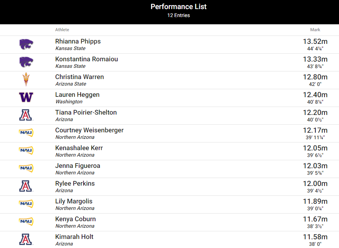
Task: Click Kansas State logo beside Konstantina Romaiou
Action: (x=26, y=62)
